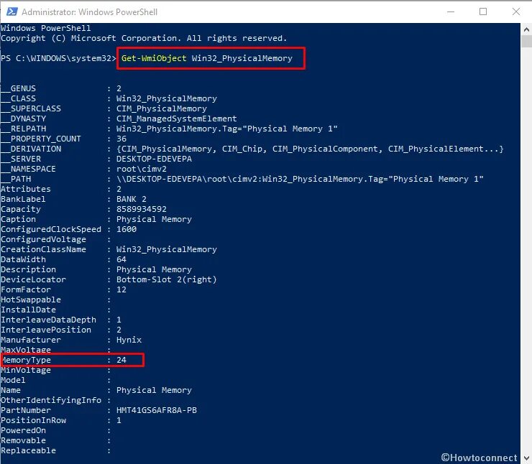Click the __RELPATH value line

click(x=226, y=129)
